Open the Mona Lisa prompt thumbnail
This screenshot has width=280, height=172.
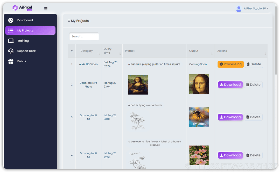[138, 85]
